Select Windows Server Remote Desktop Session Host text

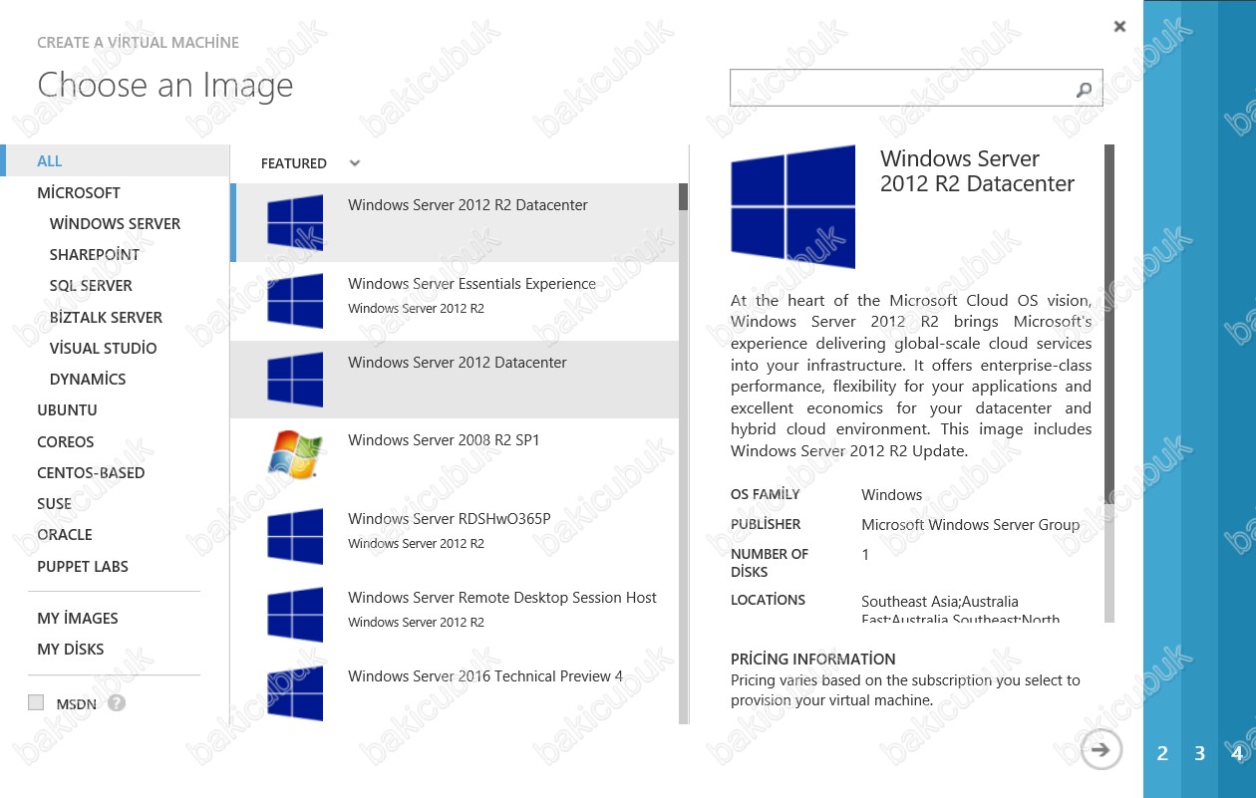(x=502, y=597)
